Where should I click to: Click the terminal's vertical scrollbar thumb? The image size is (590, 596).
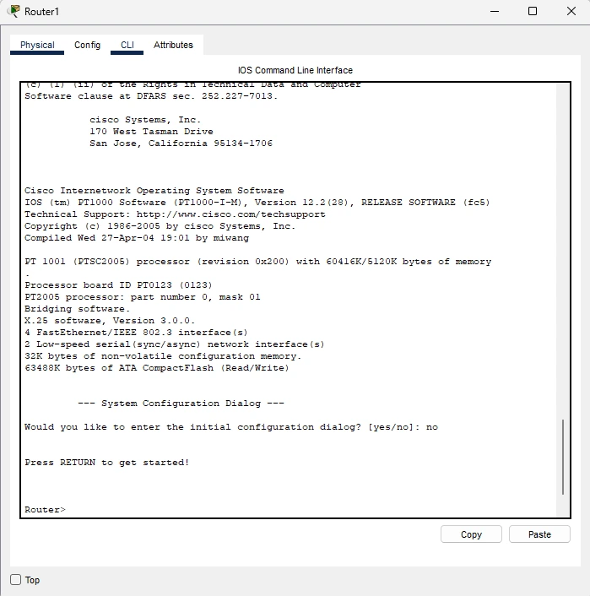pos(563,456)
